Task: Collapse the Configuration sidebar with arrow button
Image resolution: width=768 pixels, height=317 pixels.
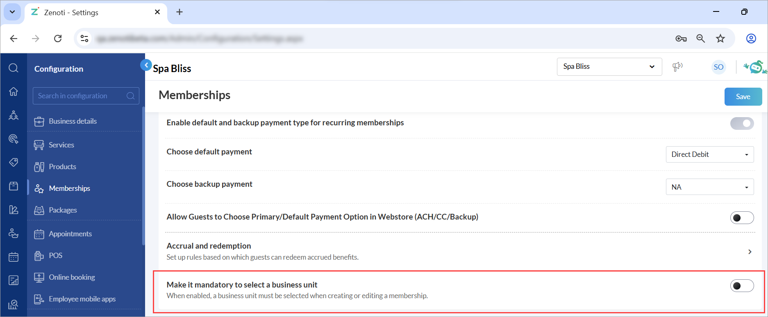Action: 146,65
